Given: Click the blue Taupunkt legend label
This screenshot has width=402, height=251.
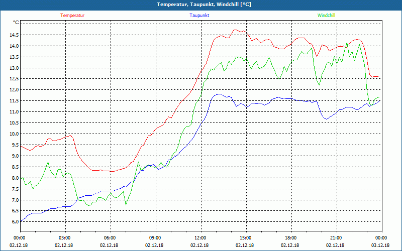Looking at the screenshot, I should 199,16.
